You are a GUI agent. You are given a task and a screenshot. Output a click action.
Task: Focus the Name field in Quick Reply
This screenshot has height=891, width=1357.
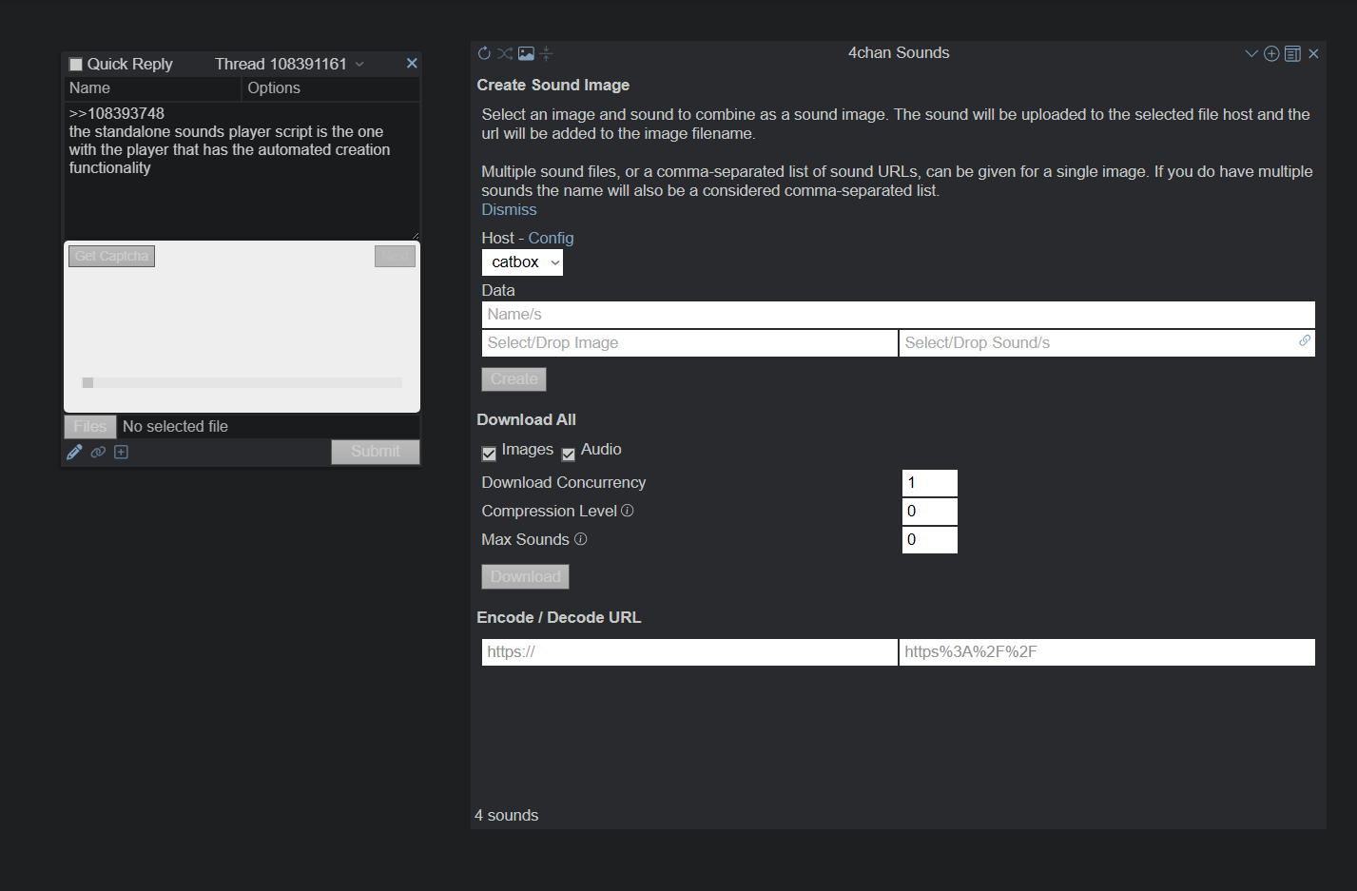152,88
